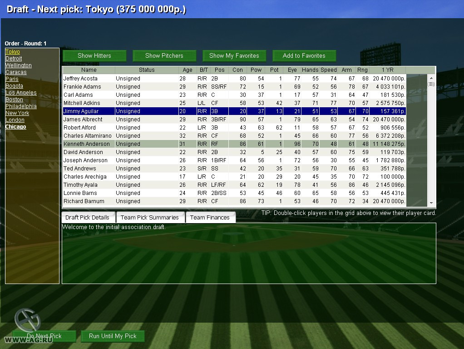
Task: Click Add to Favorites button
Action: coord(304,56)
